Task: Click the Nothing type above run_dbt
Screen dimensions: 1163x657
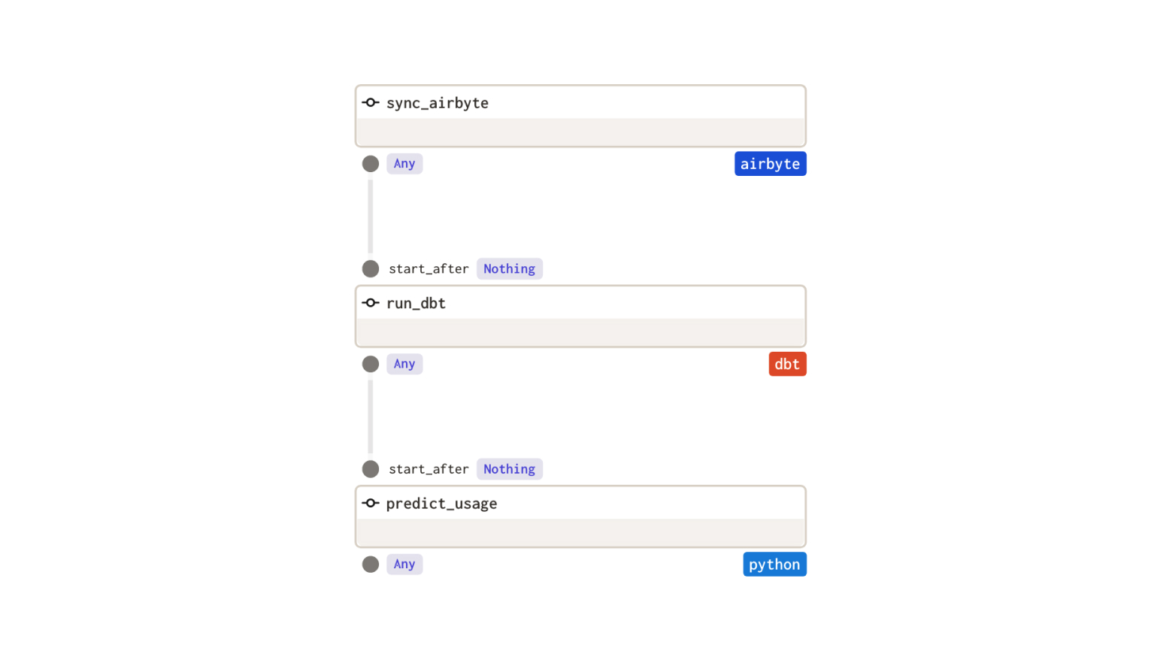Action: pyautogui.click(x=510, y=269)
